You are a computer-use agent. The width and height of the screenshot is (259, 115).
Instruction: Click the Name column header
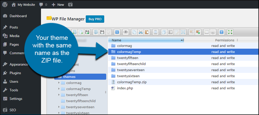(x=146, y=40)
